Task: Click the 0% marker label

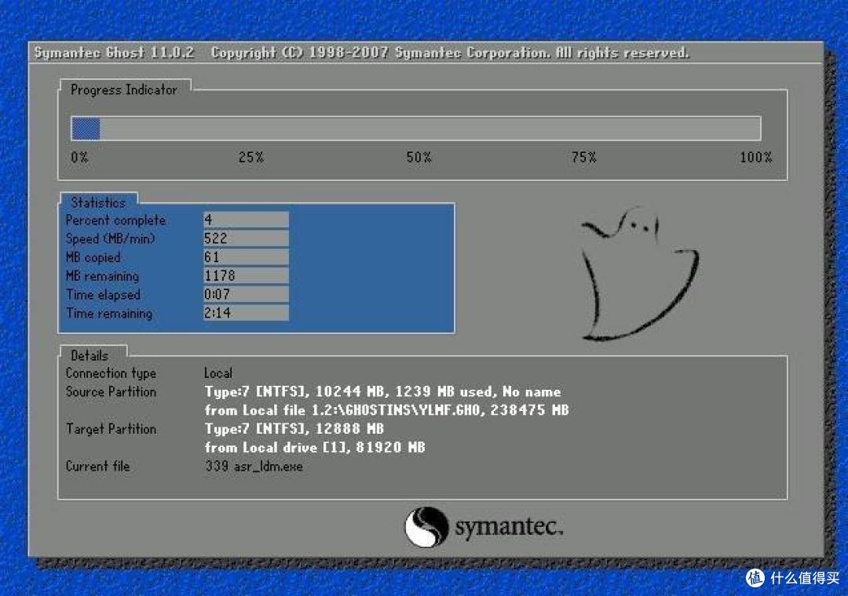Action: pos(79,158)
